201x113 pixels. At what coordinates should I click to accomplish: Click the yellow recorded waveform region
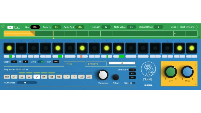[x=20, y=34]
